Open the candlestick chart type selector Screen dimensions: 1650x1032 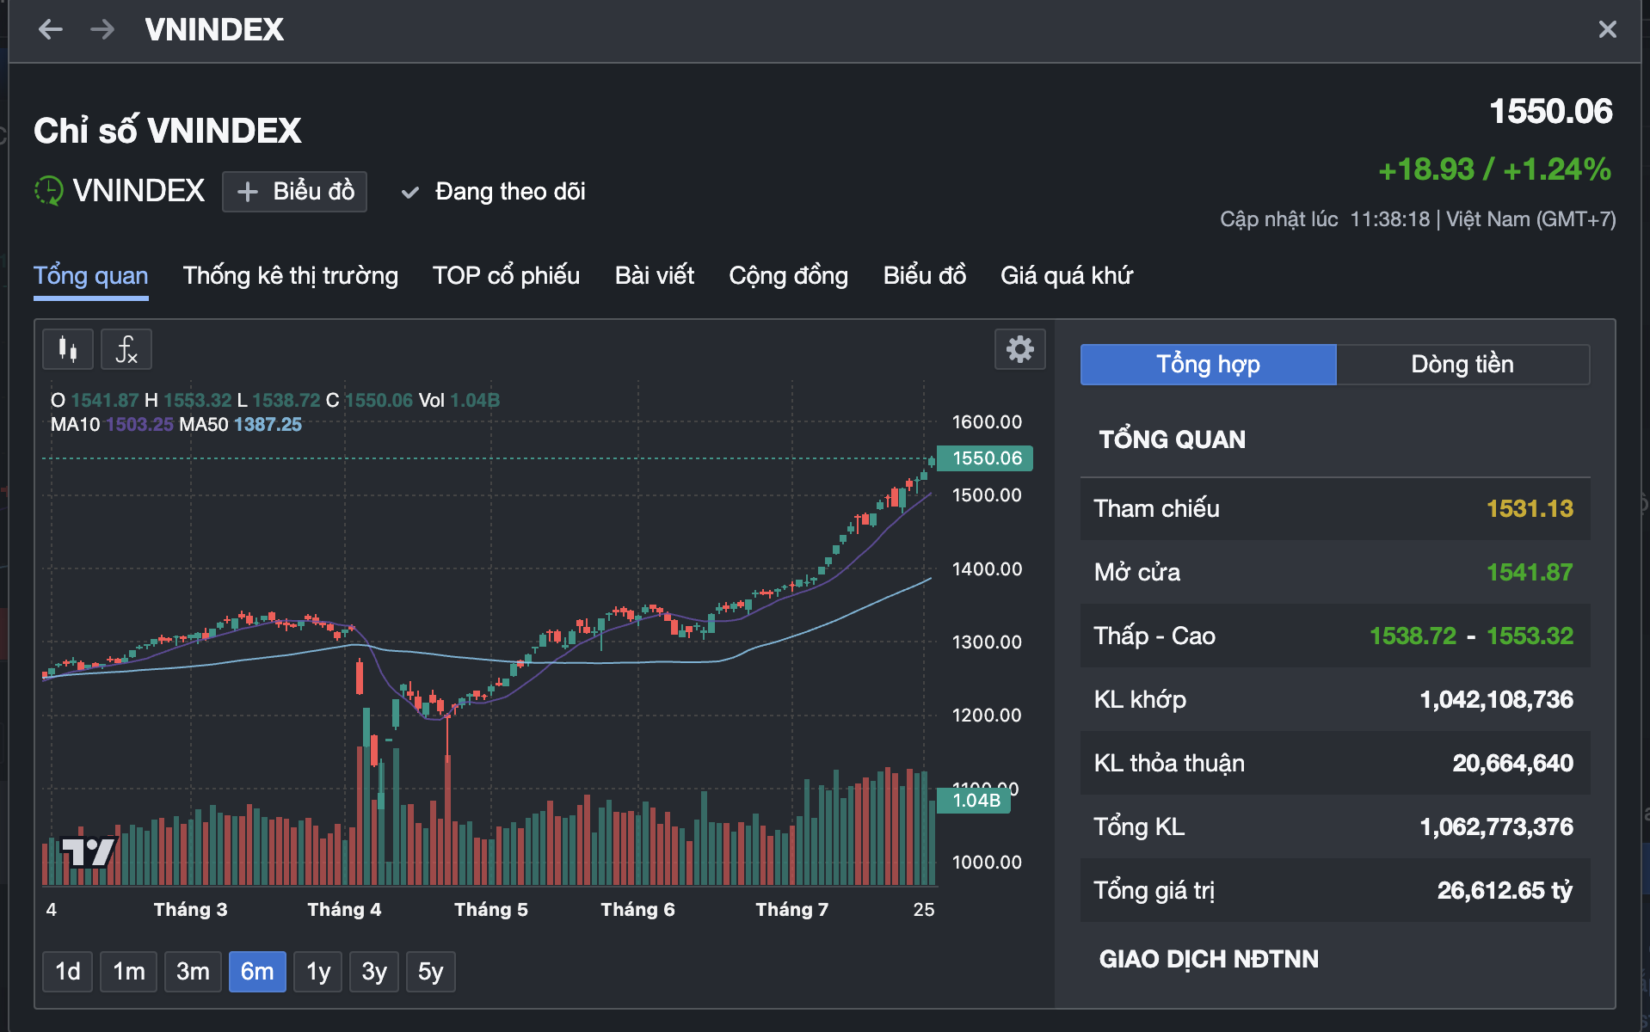pyautogui.click(x=68, y=349)
